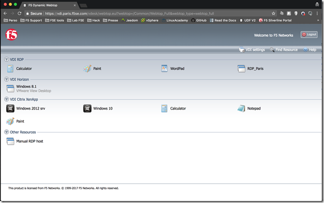Image resolution: width=324 pixels, height=203 pixels.
Task: Open the Lab FSE bookmarks folder
Action: pyautogui.click(x=75, y=20)
